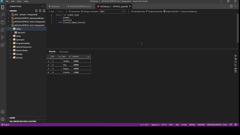Expand SQL Server Big Data Clusters section
The width and height of the screenshot is (240, 135).
[8, 121]
